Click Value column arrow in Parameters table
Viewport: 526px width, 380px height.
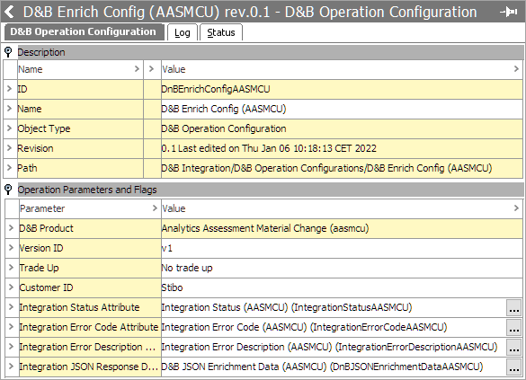(516, 208)
